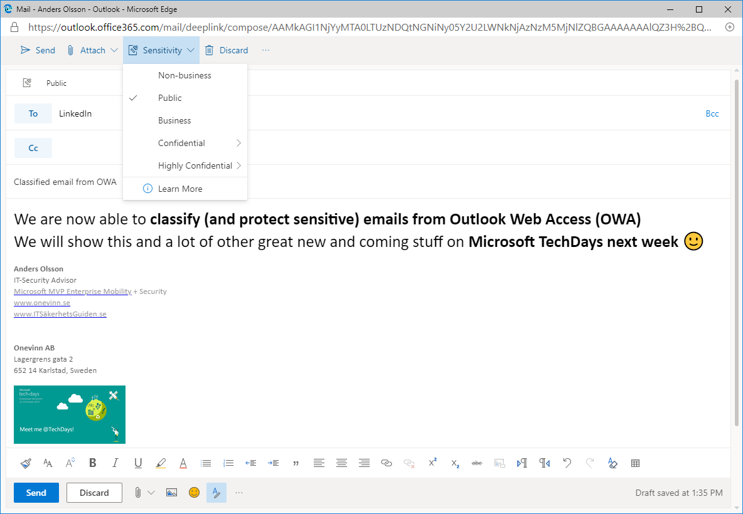Viewport: 743px width, 514px height.
Task: Toggle the formatting options pen button
Action: [216, 493]
